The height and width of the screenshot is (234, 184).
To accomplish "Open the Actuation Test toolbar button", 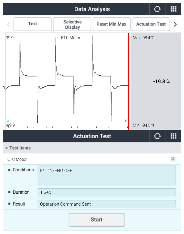I will pos(151,24).
